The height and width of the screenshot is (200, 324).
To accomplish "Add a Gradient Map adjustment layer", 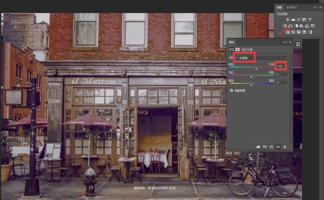I will [310, 32].
